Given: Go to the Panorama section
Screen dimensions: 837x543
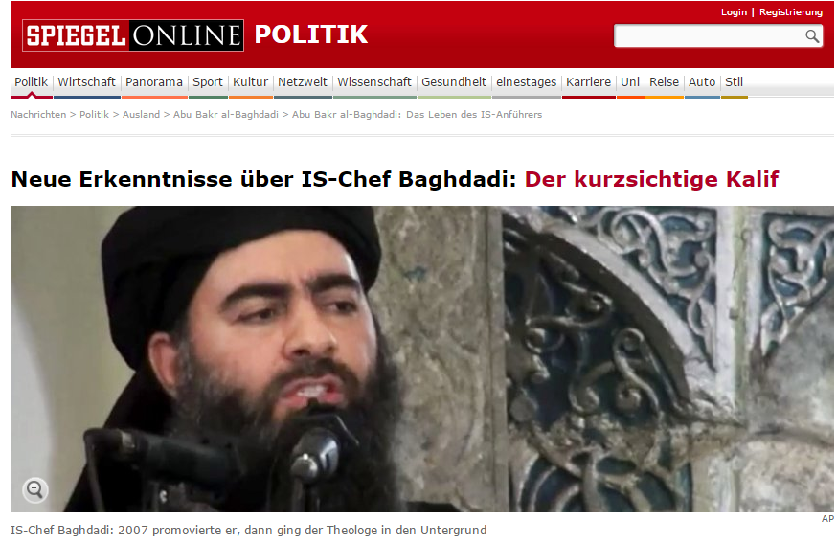Looking at the screenshot, I should coord(154,82).
